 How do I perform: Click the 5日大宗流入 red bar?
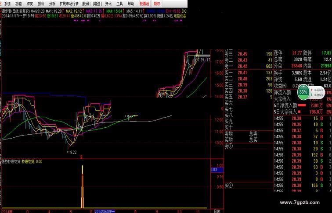300,112
